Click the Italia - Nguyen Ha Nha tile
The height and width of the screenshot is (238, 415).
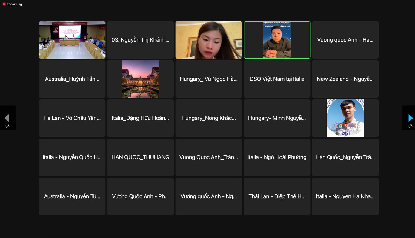[345, 196]
